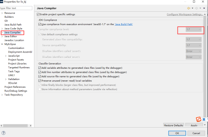Expand the Validation tree node
This screenshot has width=208, height=137.
(6, 79)
